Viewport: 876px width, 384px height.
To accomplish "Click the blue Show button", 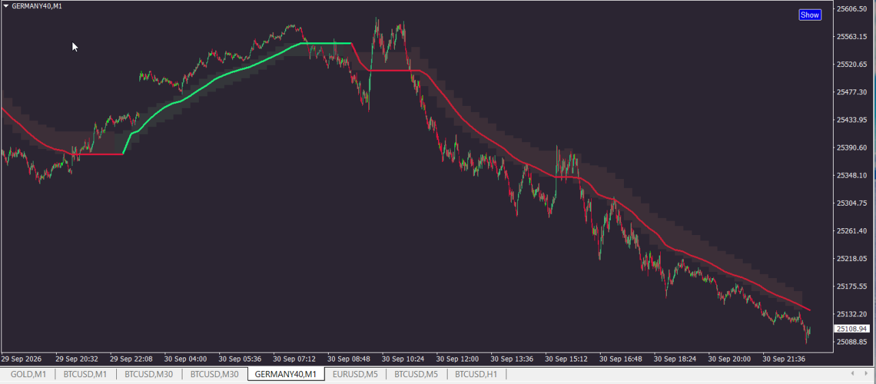I will point(810,14).
